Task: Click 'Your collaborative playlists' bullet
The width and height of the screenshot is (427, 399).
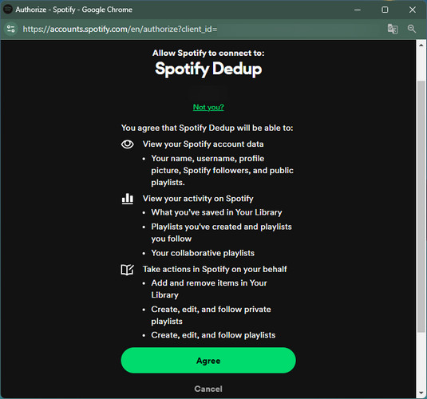Action: [x=203, y=253]
